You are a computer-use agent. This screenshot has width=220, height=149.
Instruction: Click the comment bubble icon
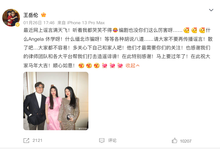102,140
